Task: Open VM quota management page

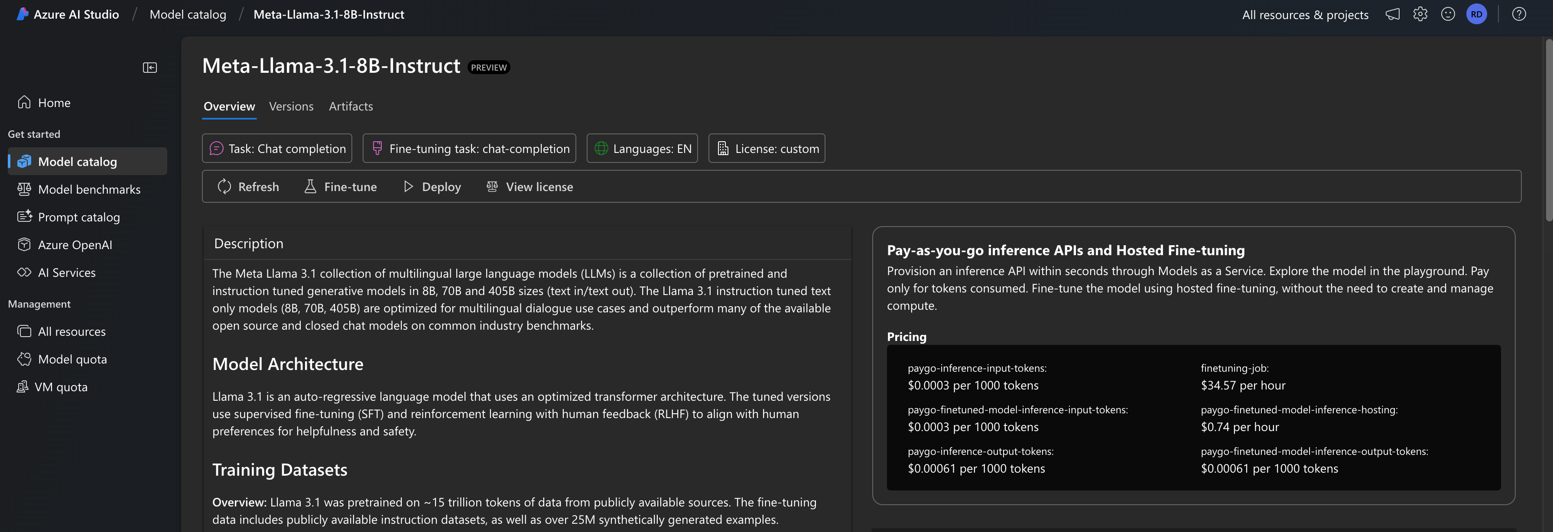Action: click(x=62, y=387)
